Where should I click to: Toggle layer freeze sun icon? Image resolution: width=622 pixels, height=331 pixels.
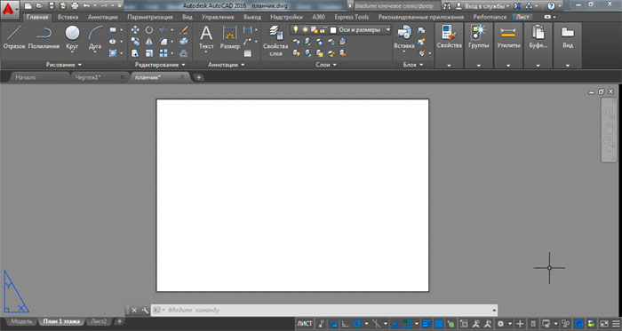(305, 29)
